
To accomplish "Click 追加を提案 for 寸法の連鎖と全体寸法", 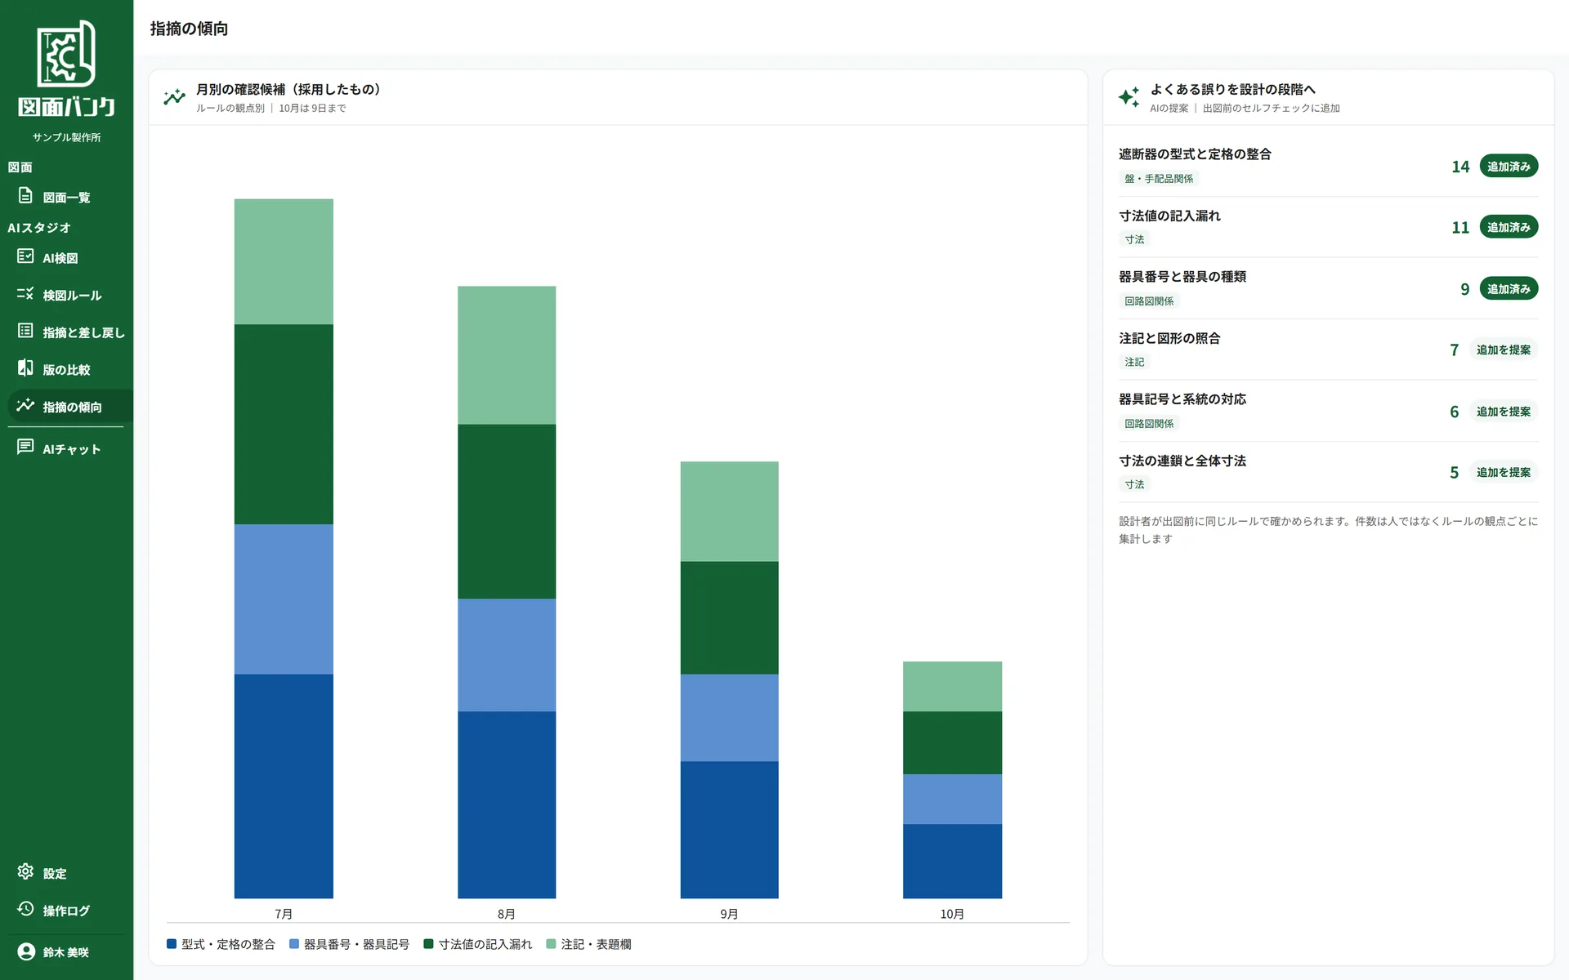I will [x=1503, y=472].
